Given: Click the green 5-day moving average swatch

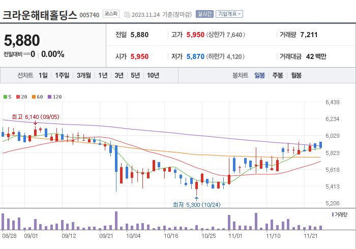Looking at the screenshot, I should [x=5, y=97].
